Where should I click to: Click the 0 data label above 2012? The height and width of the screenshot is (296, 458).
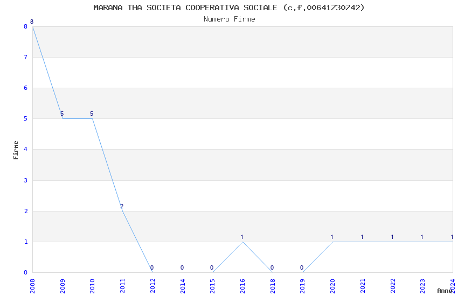[152, 267]
